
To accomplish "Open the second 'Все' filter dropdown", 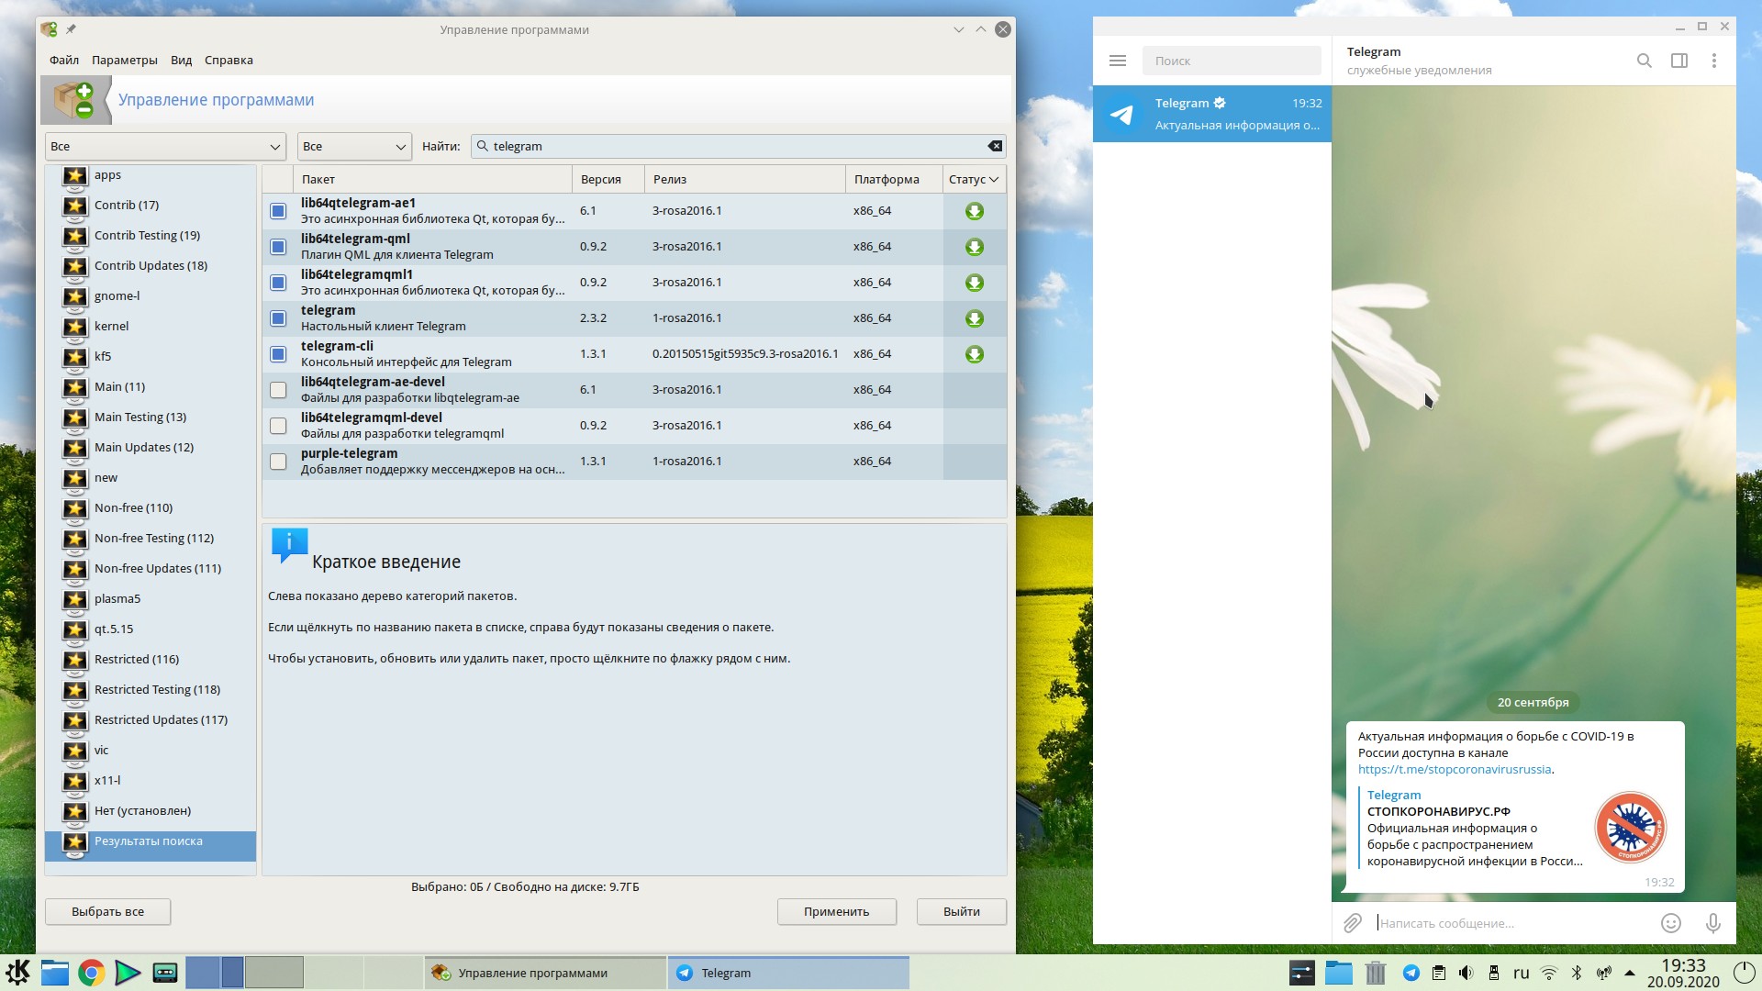I will pyautogui.click(x=353, y=146).
